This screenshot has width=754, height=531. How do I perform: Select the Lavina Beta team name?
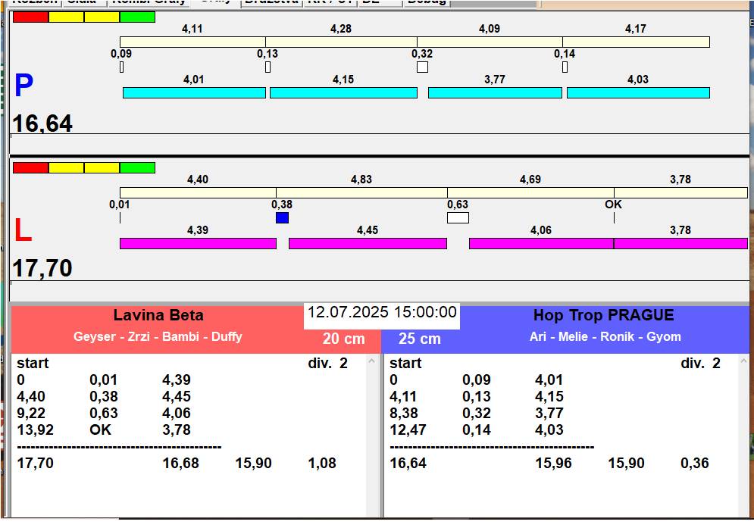click(158, 315)
